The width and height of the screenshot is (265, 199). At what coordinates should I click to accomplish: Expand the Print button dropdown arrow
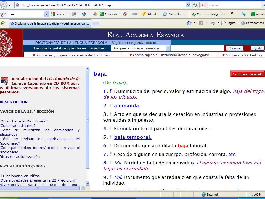coord(218,23)
